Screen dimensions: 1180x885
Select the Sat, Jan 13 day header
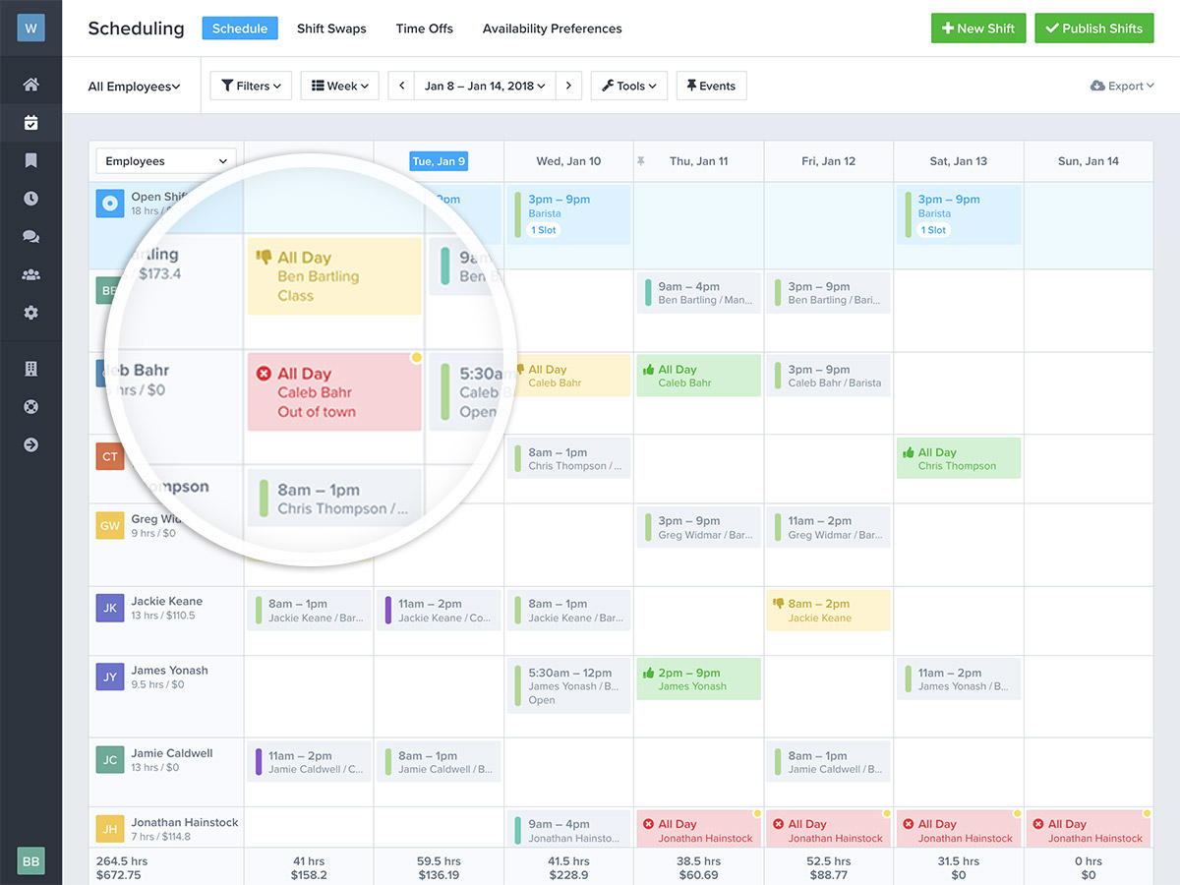coord(959,161)
